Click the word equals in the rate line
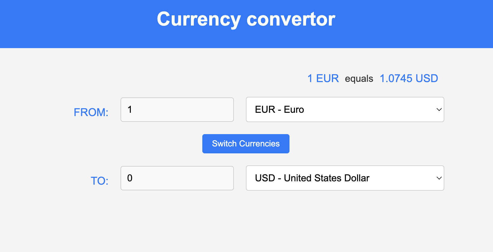Viewport: 493px width, 252px height. click(x=359, y=79)
